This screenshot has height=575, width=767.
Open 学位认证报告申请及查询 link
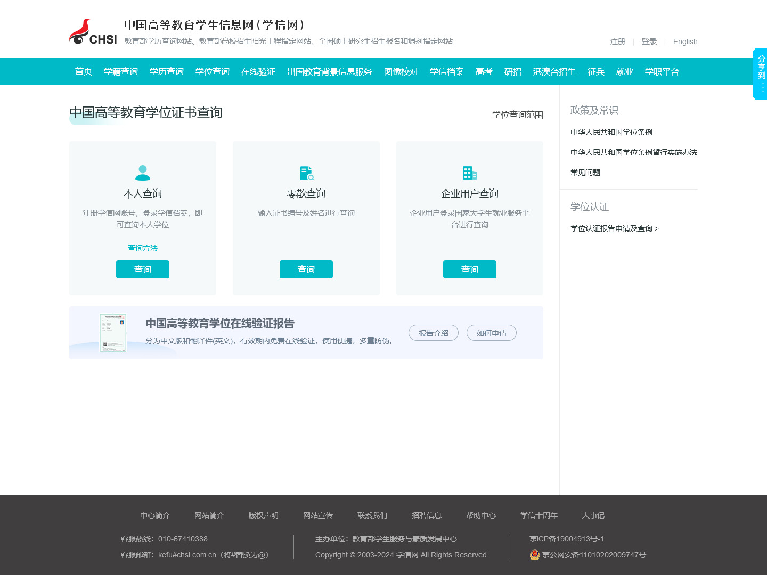615,228
